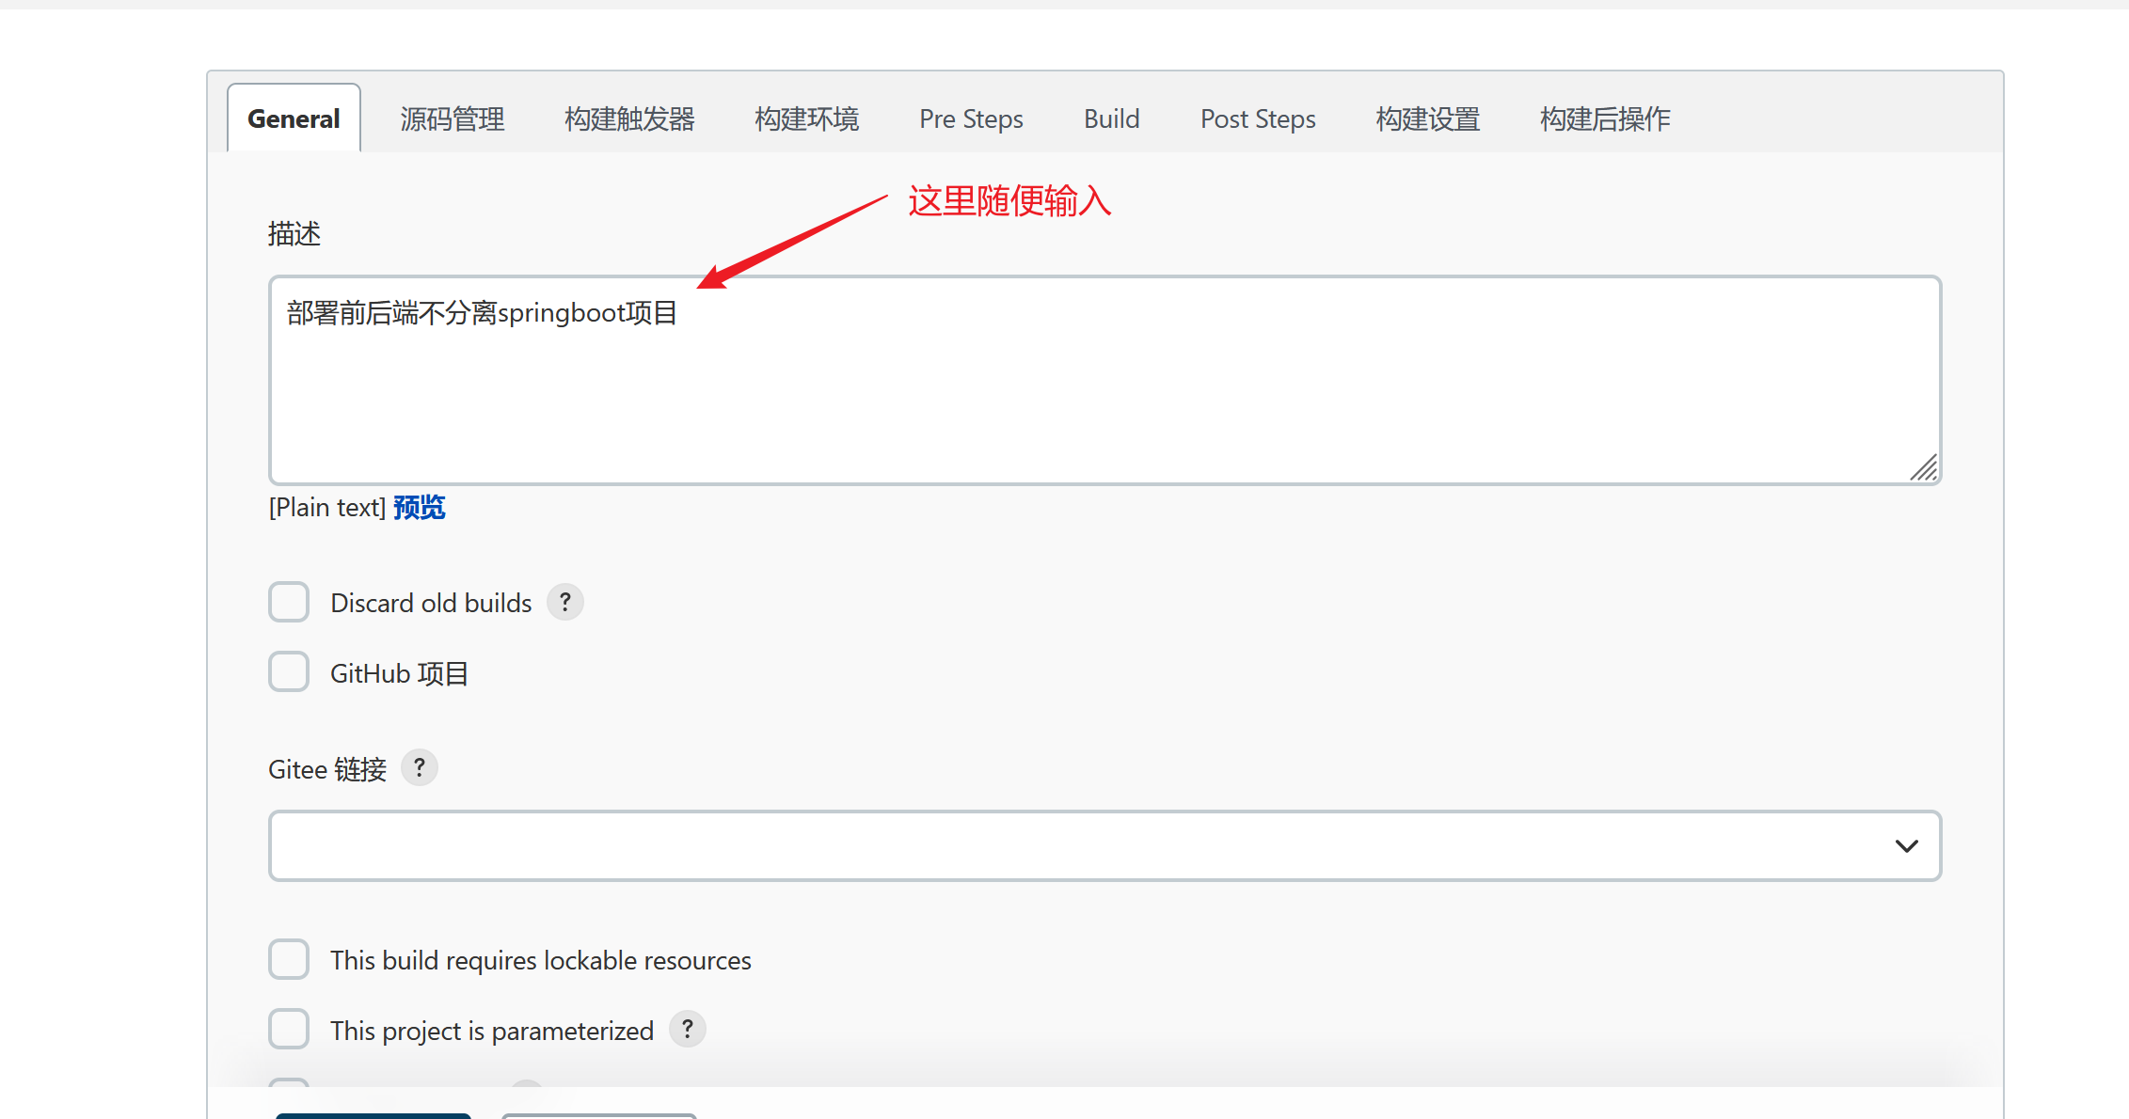Viewport: 2129px width, 1119px height.
Task: Select the General tab
Action: tap(294, 118)
